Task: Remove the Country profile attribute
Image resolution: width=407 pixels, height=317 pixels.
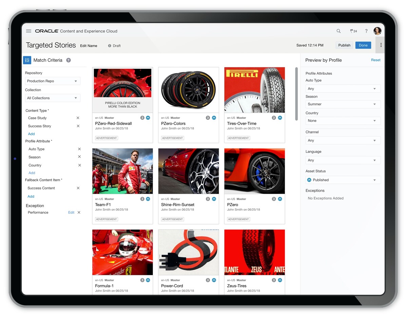Action: [80, 165]
